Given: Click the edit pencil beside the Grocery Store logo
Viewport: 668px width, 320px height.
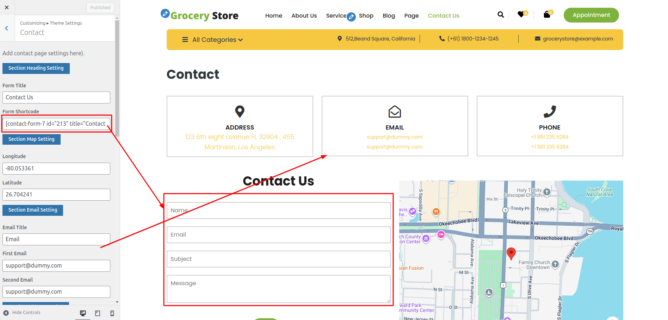Looking at the screenshot, I should point(165,13).
